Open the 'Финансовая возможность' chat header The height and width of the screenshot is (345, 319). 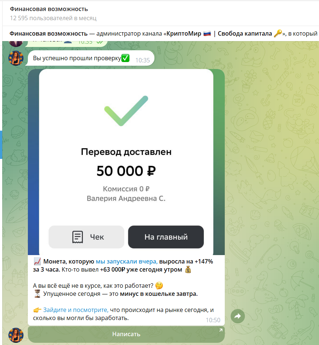click(x=49, y=9)
